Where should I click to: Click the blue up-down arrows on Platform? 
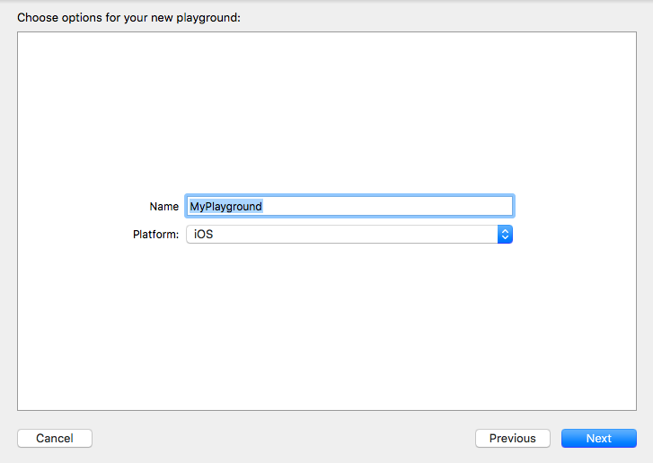(505, 235)
